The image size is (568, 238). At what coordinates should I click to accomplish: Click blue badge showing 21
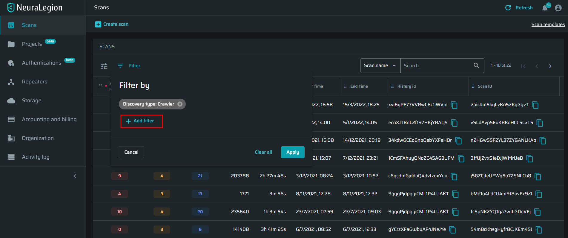point(200,176)
